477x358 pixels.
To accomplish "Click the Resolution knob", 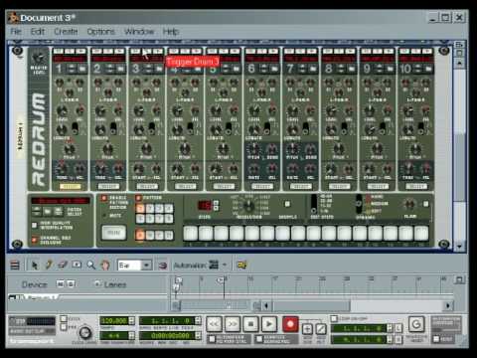I will click(x=248, y=206).
